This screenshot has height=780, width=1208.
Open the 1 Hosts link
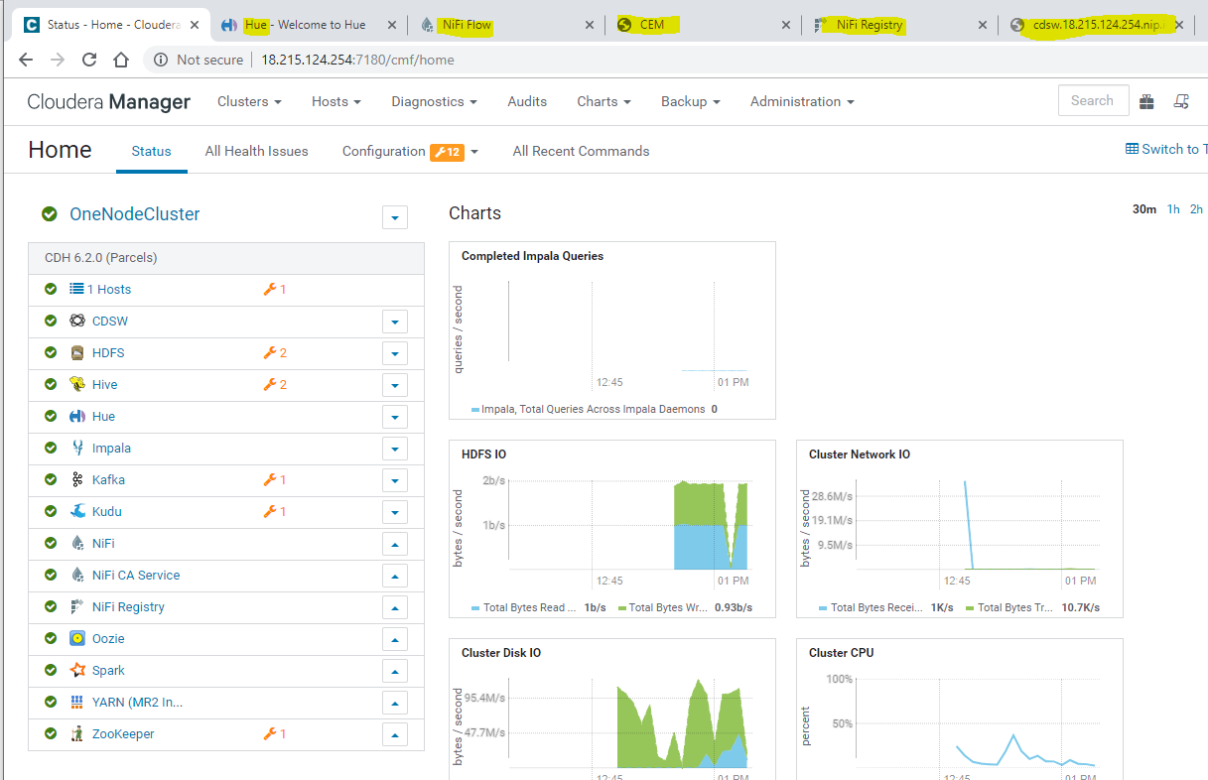coord(109,289)
